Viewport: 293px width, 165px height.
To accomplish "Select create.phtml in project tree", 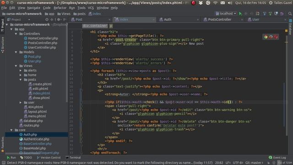I will point(42,84).
